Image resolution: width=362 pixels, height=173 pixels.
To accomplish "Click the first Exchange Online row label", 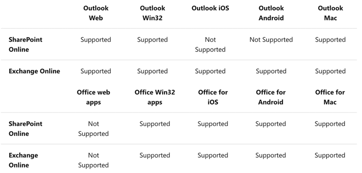I will point(34,71).
